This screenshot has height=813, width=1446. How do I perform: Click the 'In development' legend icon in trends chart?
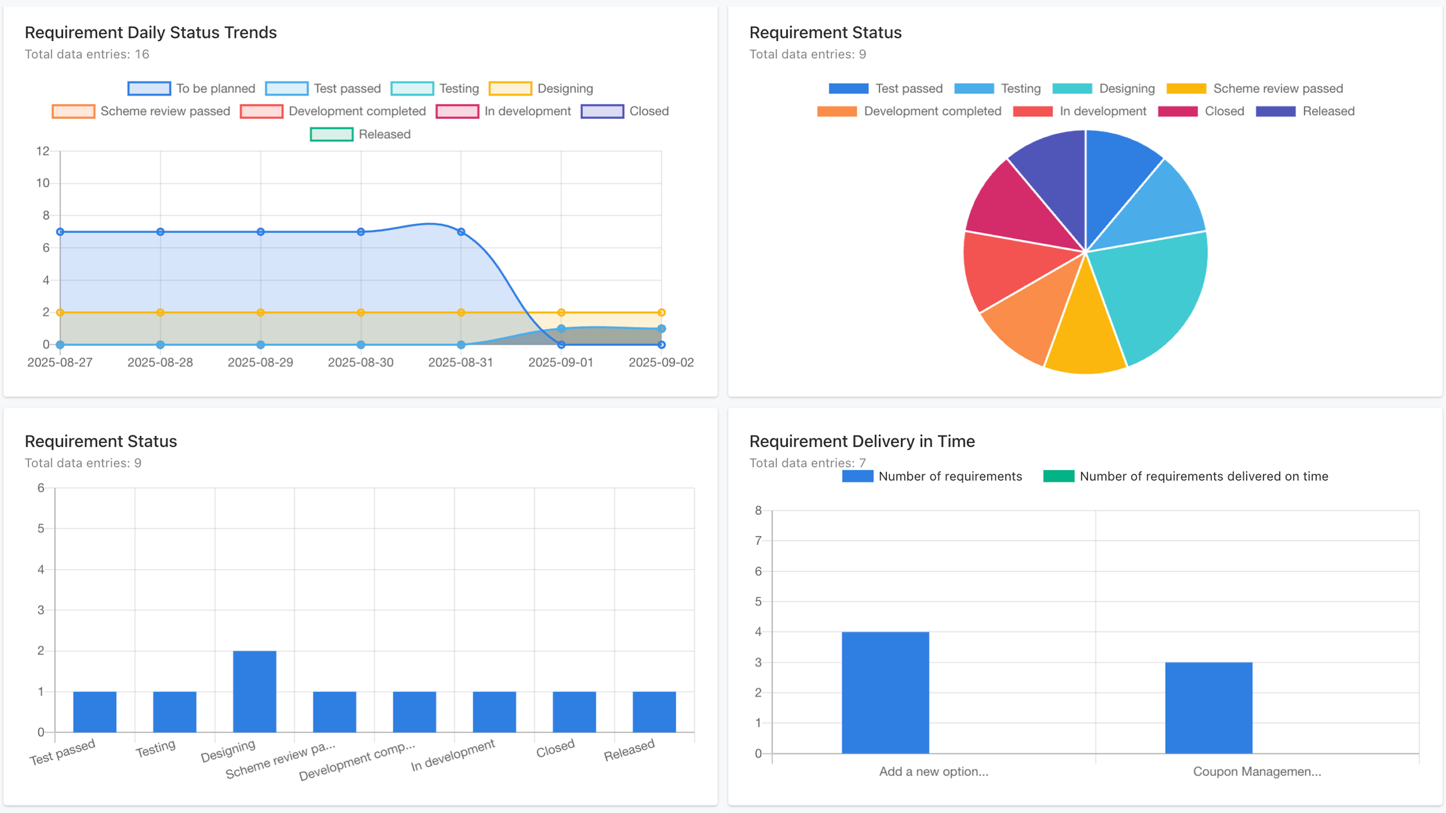coord(457,111)
